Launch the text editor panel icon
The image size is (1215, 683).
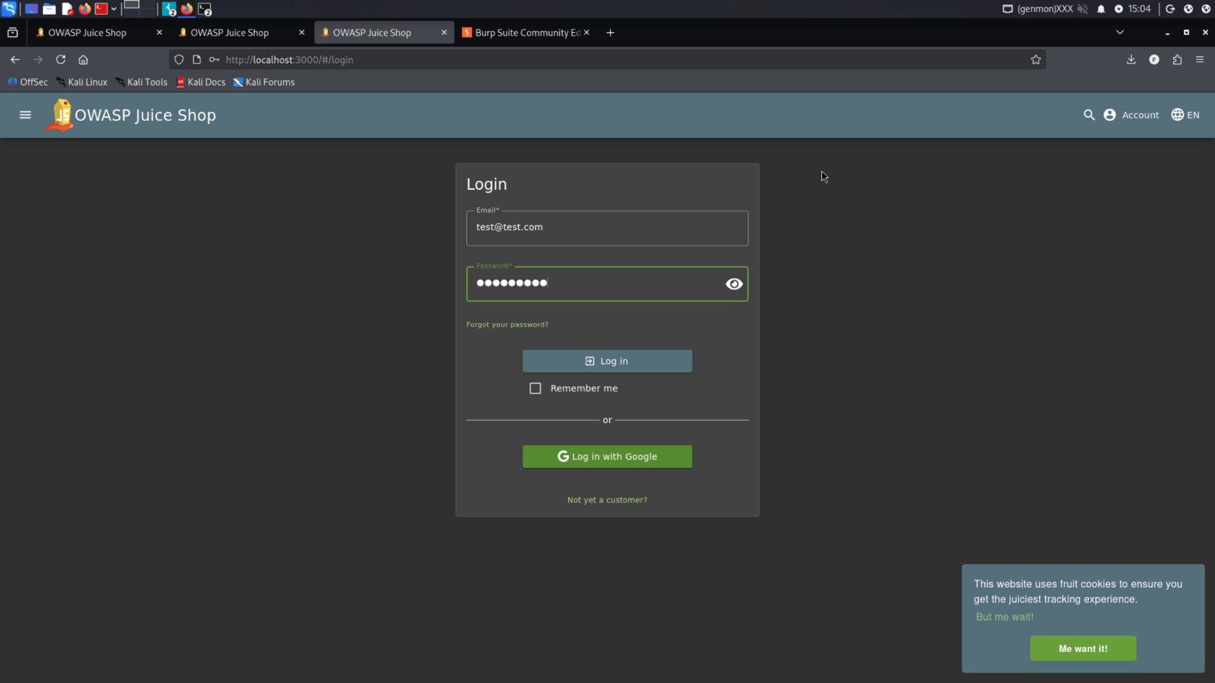67,8
